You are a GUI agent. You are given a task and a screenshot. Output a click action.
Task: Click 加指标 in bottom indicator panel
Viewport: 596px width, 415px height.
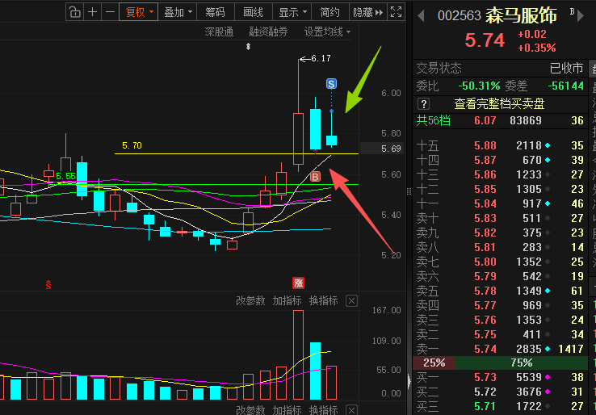(287, 409)
